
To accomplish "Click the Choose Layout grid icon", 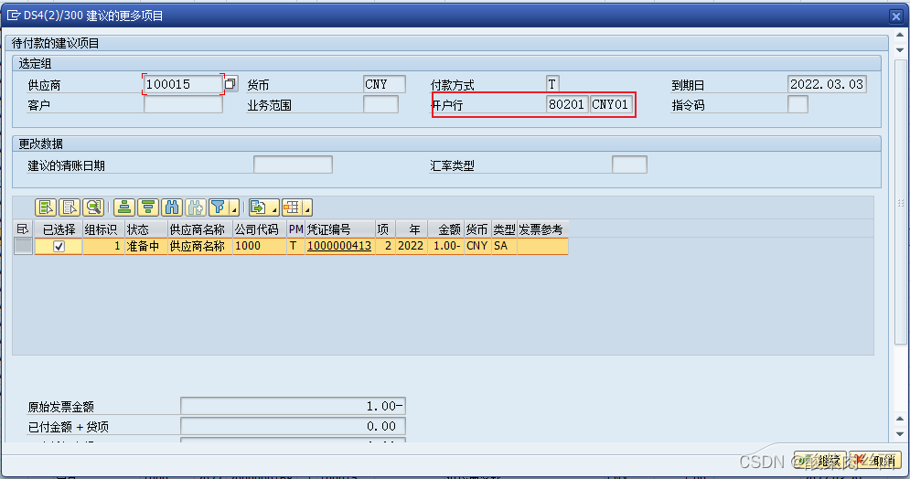I will click(292, 207).
